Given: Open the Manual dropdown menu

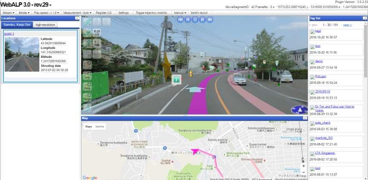Looking at the screenshot, I should click(x=180, y=13).
